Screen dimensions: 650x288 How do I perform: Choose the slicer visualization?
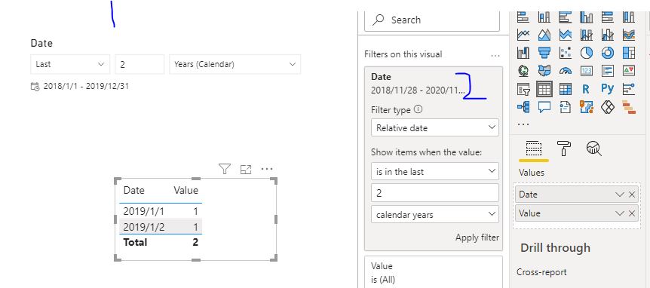click(x=523, y=89)
